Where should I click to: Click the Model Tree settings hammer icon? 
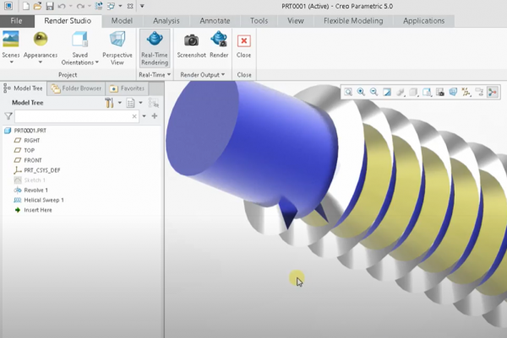110,103
